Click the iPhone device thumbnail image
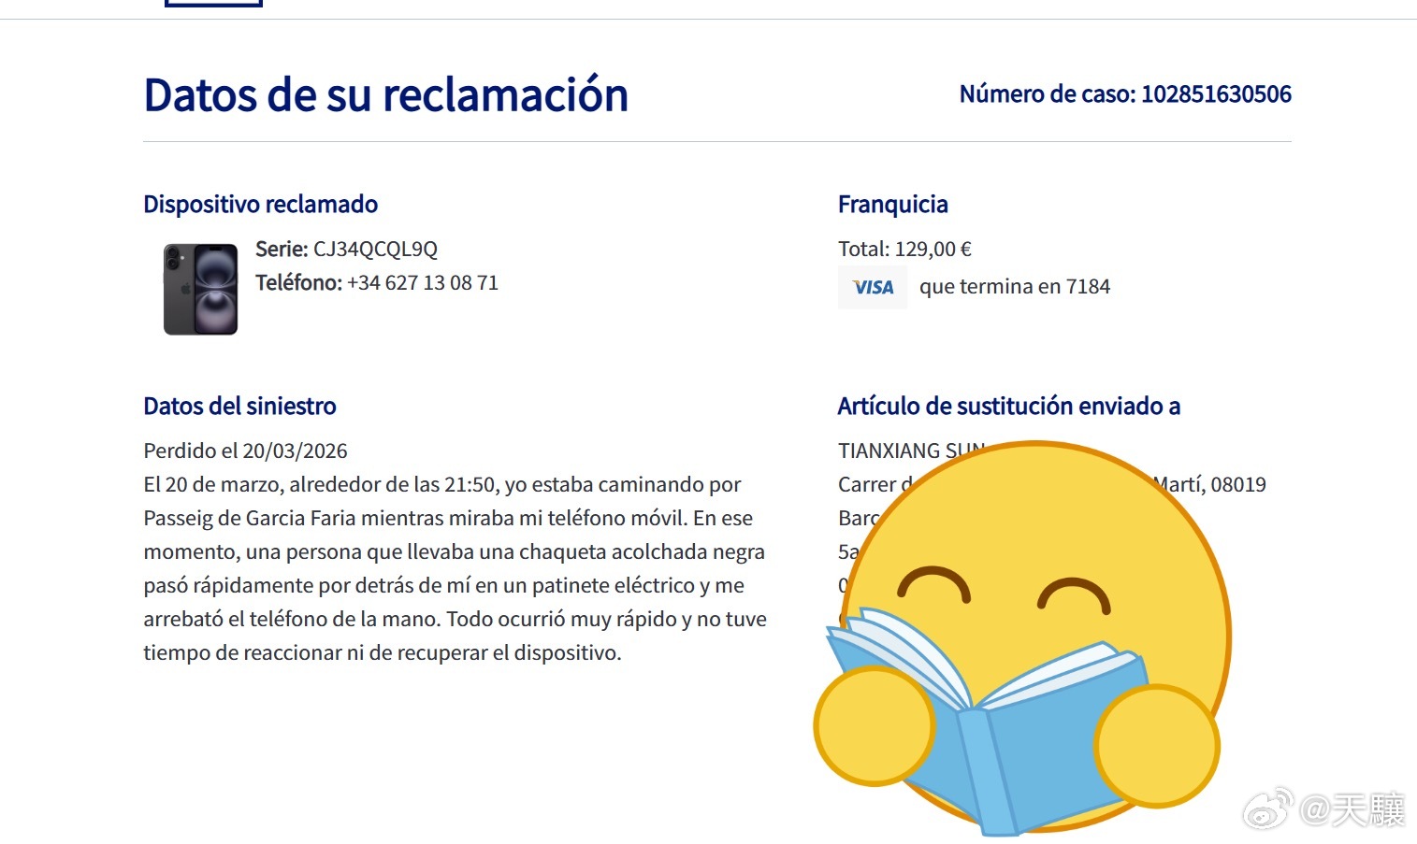The width and height of the screenshot is (1417, 844). (200, 289)
